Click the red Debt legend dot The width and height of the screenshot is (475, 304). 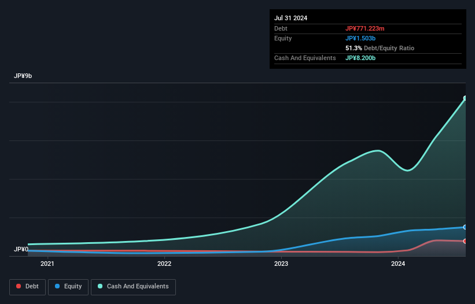[19, 286]
